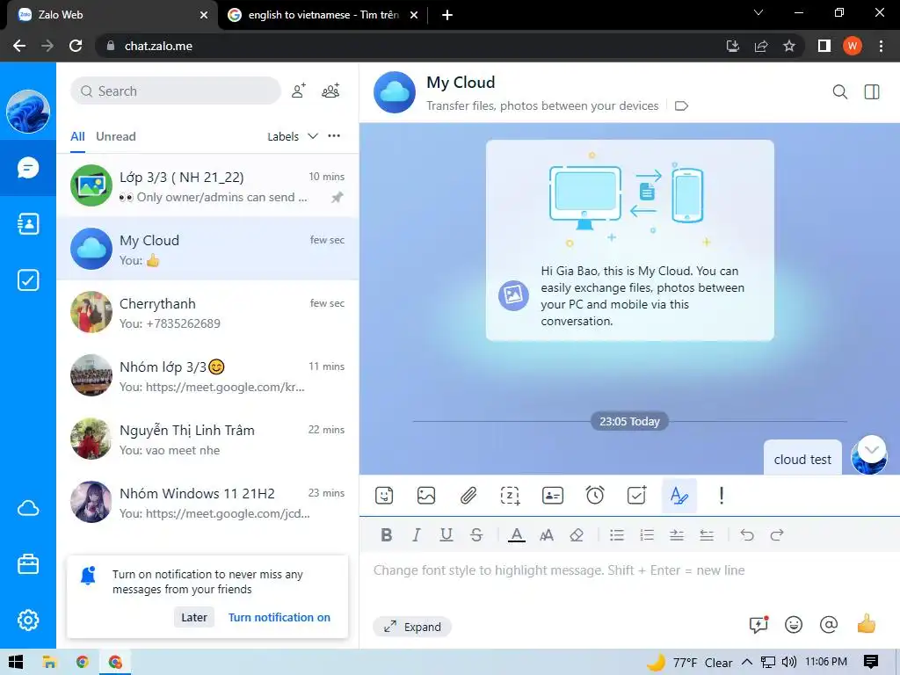This screenshot has width=900, height=675.
Task: Click Turn notification on link
Action: [x=279, y=617]
